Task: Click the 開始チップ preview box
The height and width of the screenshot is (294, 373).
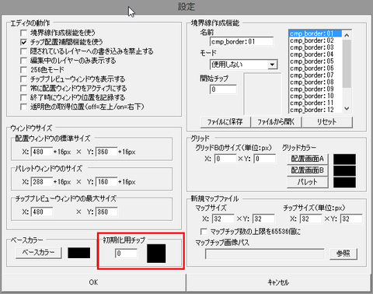Action: (262, 93)
